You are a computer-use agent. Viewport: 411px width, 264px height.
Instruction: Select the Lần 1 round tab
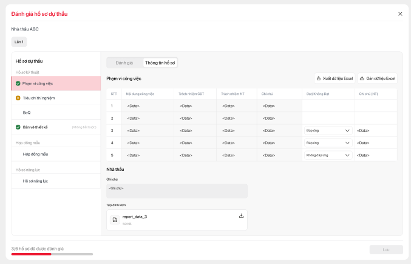click(19, 42)
